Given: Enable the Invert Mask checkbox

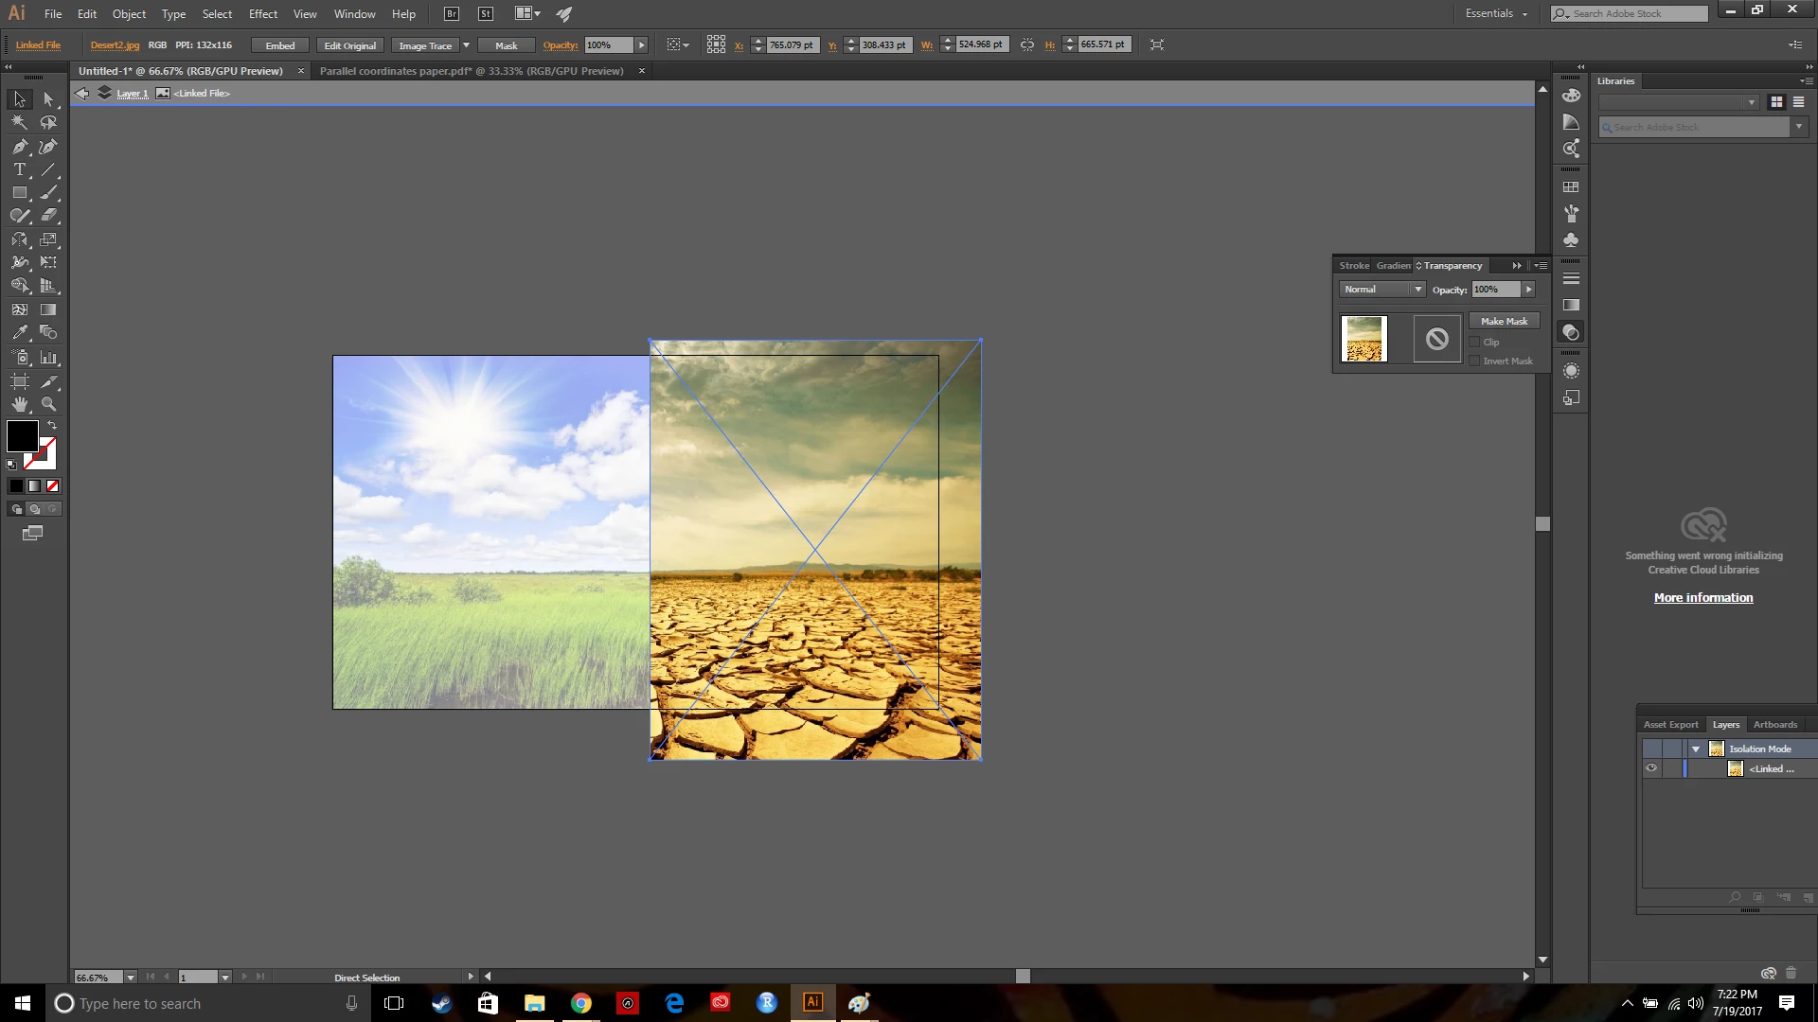Looking at the screenshot, I should click(1474, 361).
